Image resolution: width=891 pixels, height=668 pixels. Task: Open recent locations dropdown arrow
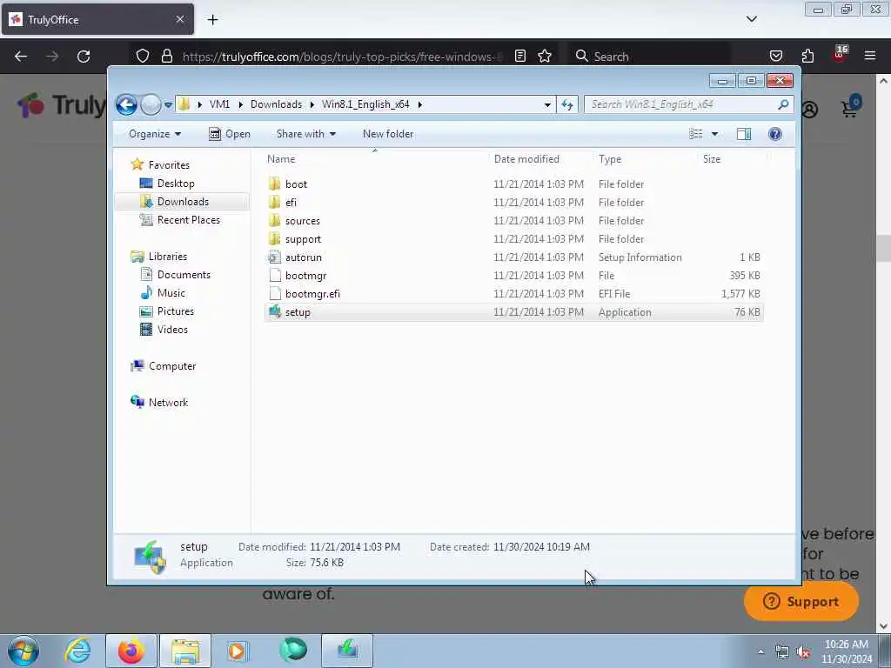[x=168, y=104]
